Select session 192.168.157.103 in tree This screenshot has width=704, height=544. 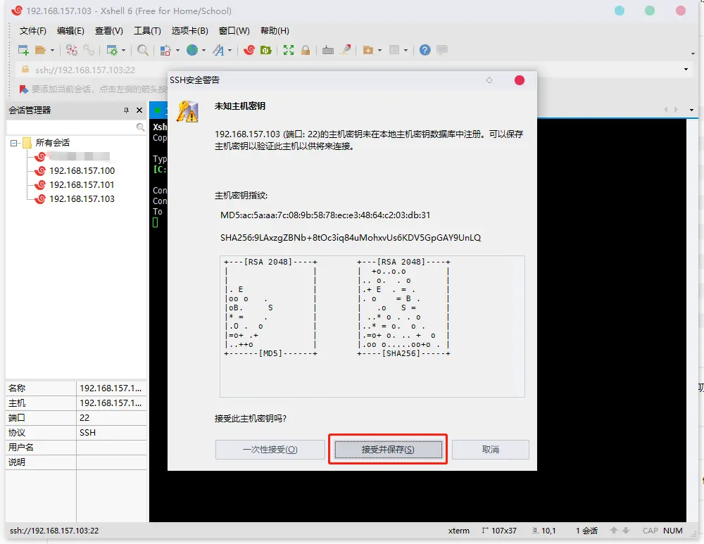pyautogui.click(x=82, y=199)
